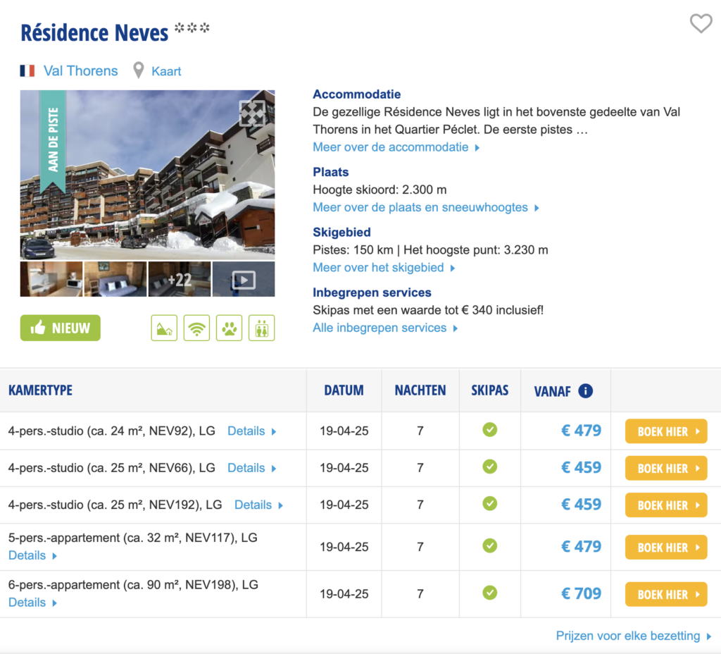Click the mountain location amenity icon
Image resolution: width=721 pixels, height=654 pixels.
pos(164,328)
